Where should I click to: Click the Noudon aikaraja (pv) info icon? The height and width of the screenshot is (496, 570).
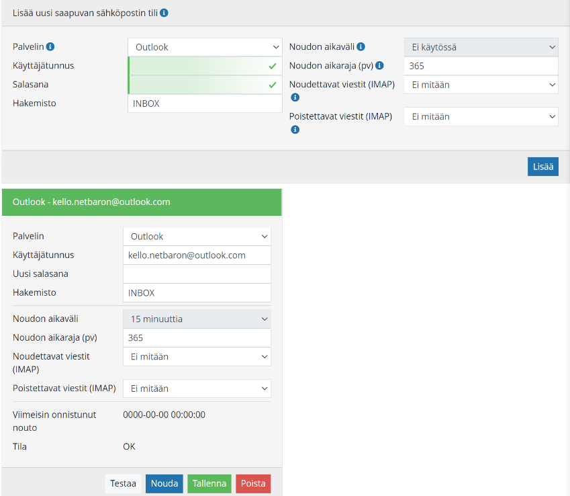point(379,66)
